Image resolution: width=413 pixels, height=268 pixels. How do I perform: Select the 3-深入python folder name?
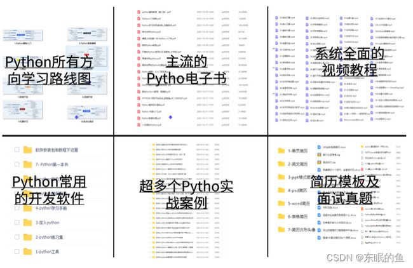48,223
